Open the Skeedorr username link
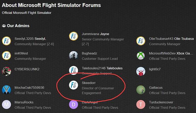Viewport: 196px width, 113px height. pyautogui.click(x=89, y=83)
